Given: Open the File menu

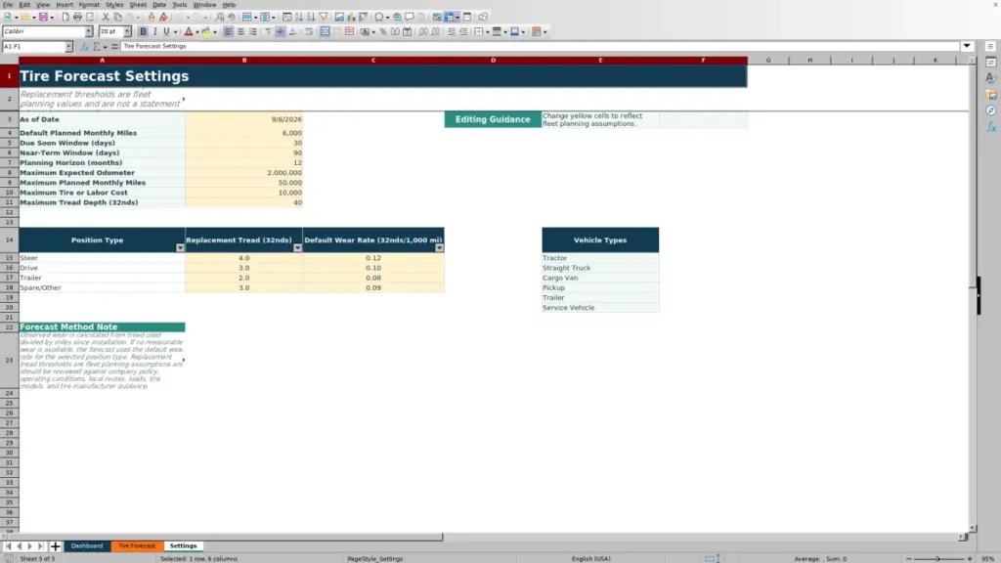Looking at the screenshot, I should click(8, 5).
